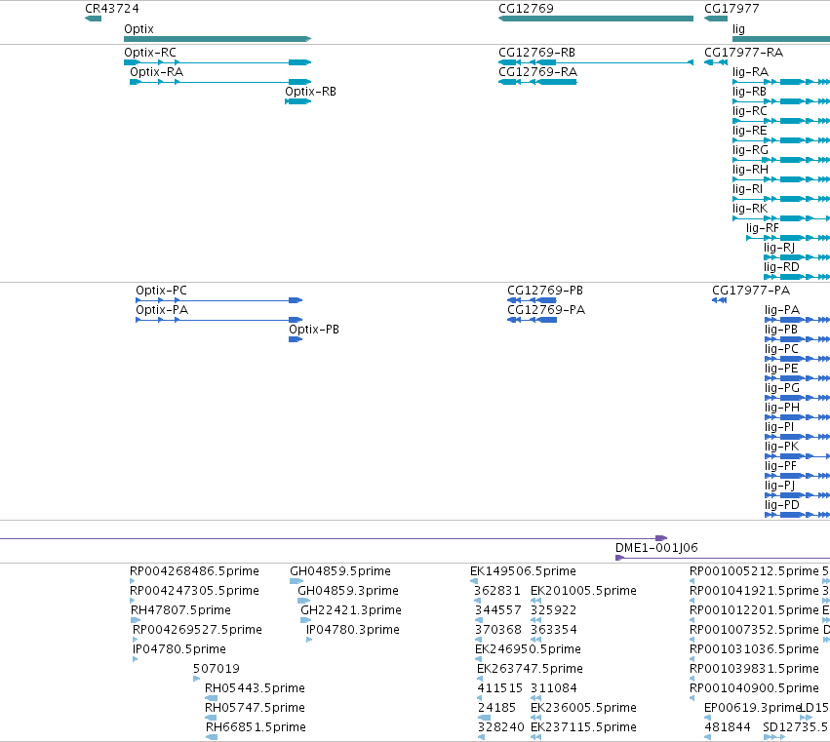Click protein lig-PC label
The height and width of the screenshot is (742, 830).
point(782,349)
